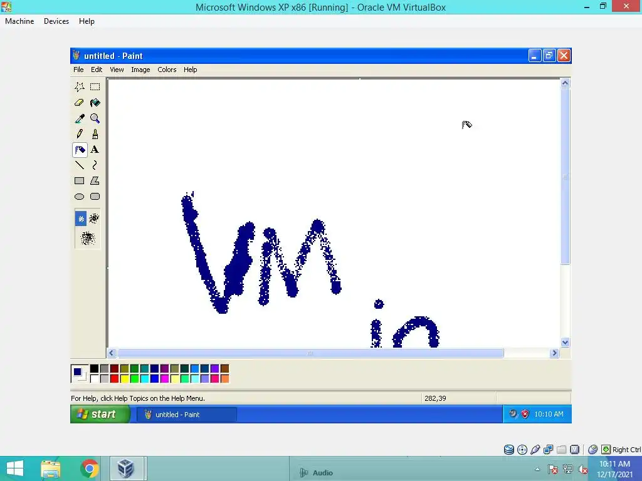
Task: Choose the Rectangle shape tool
Action: [x=80, y=181]
